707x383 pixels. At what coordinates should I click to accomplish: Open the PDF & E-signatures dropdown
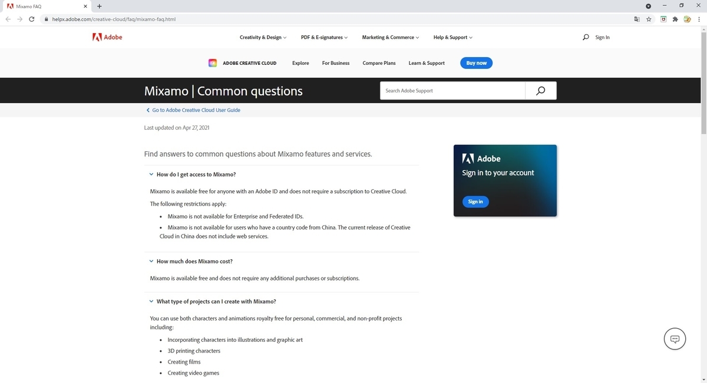tap(324, 37)
